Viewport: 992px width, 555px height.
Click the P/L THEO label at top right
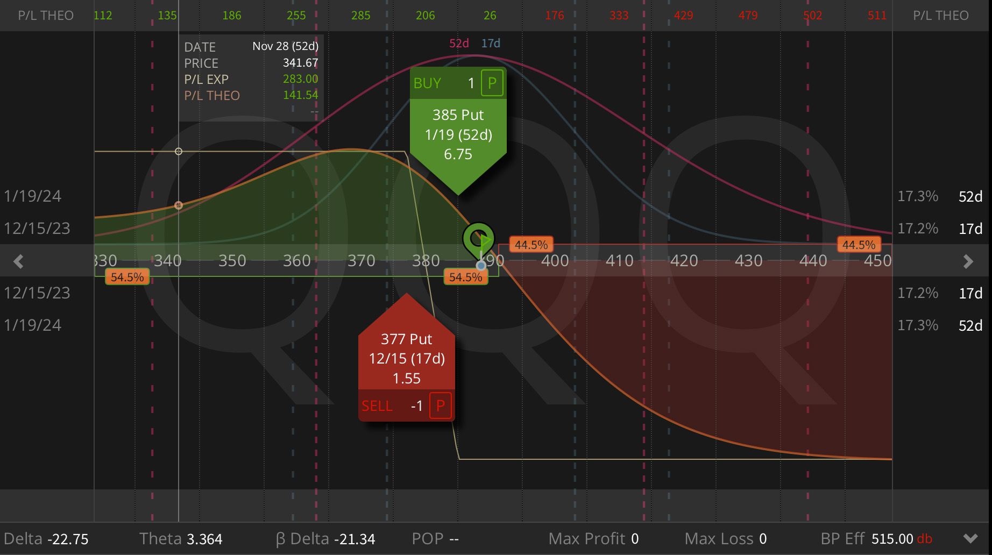pyautogui.click(x=940, y=15)
